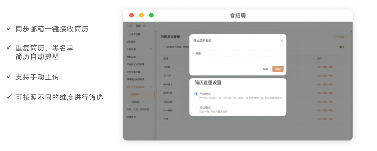Click the 添加 plus button
The width and height of the screenshot is (377, 151).
(340, 37)
